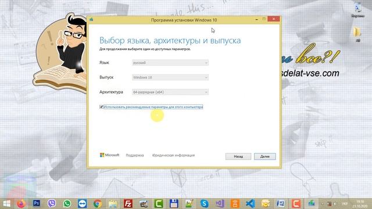The image size is (372, 209).
Task: Click the Windows 10 setup taskbar icon
Action: [312, 203]
